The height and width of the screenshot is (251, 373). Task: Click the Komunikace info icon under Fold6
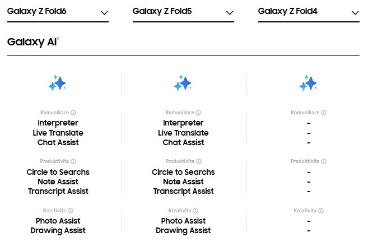coord(73,113)
